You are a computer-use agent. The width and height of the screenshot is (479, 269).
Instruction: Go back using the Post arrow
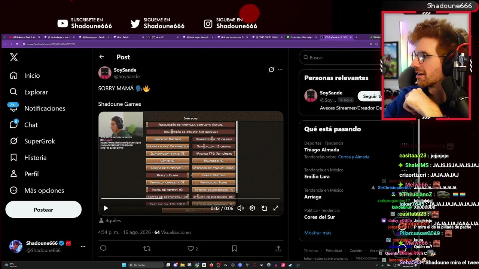[102, 57]
